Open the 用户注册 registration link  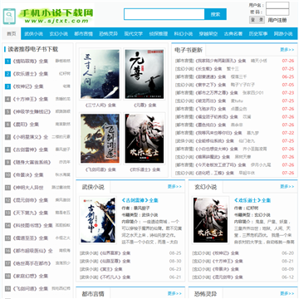point(277,20)
